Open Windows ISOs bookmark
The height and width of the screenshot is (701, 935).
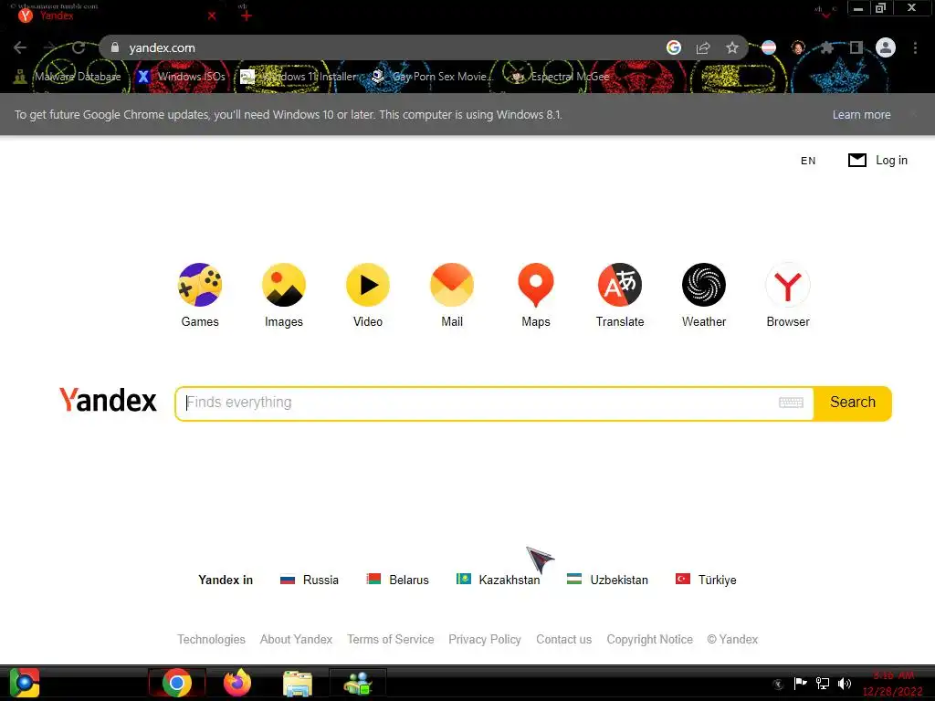[181, 77]
